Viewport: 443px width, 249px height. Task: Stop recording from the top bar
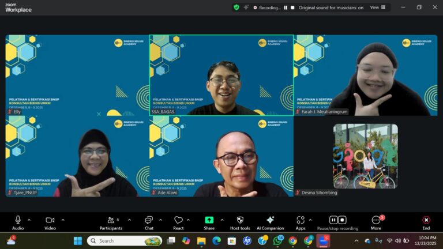(x=292, y=7)
